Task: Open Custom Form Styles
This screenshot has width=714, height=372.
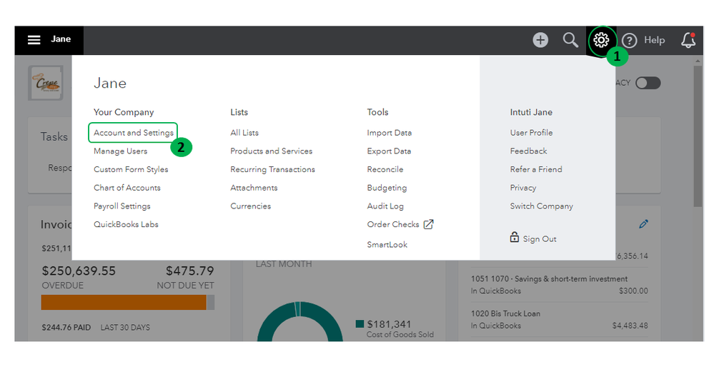Action: click(131, 169)
